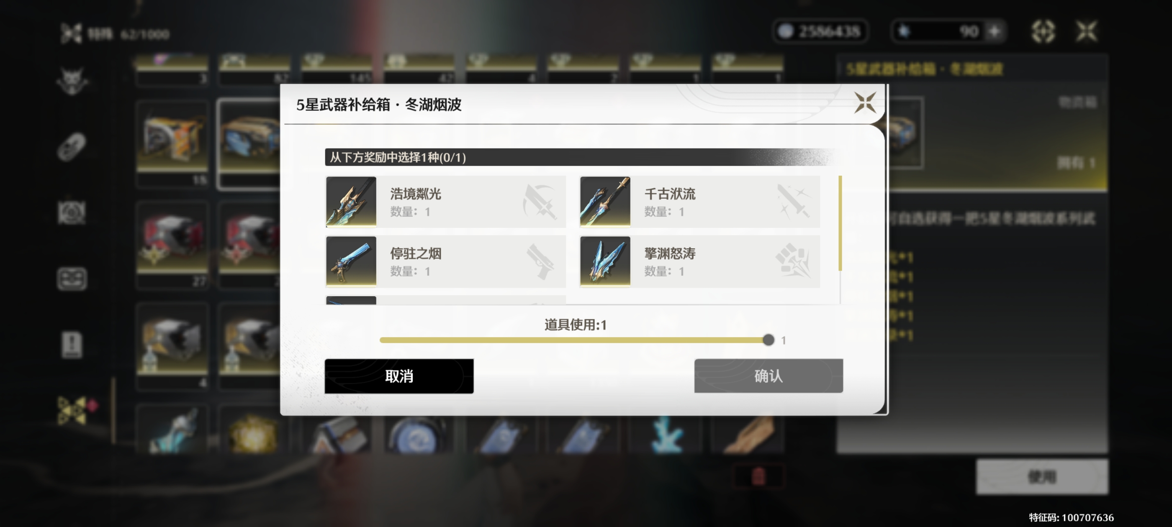Image resolution: width=1172 pixels, height=527 pixels.
Task: Choose the 擎渊怒涛 gauntlets weapon icon
Action: pos(605,261)
